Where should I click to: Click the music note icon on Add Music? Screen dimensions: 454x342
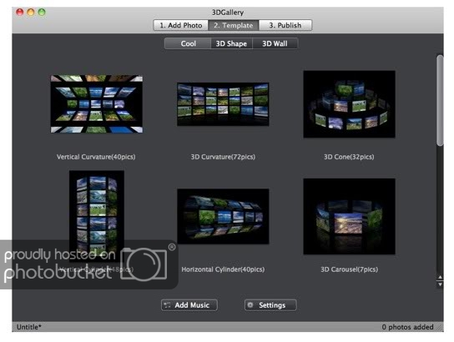(168, 304)
